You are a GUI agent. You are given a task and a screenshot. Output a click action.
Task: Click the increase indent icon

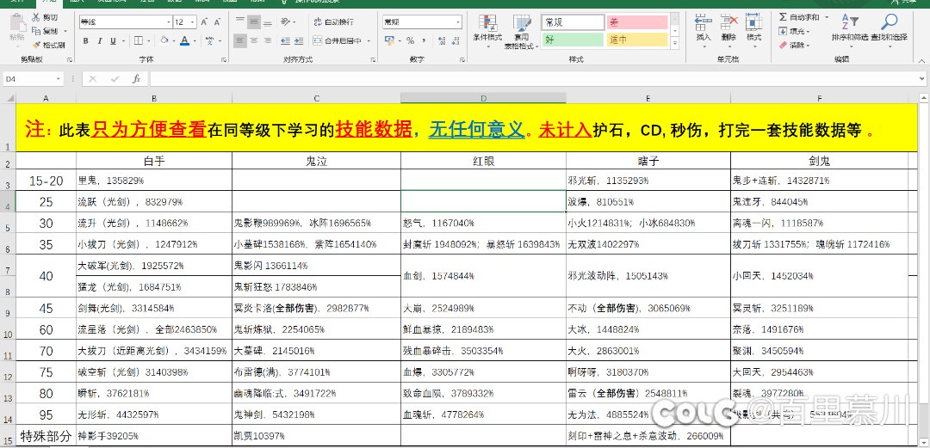click(x=298, y=41)
